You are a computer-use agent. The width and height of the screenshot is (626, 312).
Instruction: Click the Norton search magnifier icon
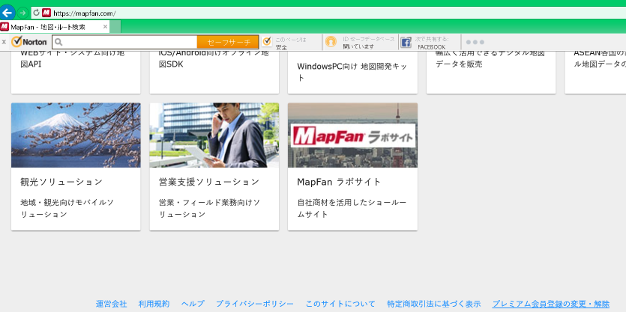coord(58,42)
